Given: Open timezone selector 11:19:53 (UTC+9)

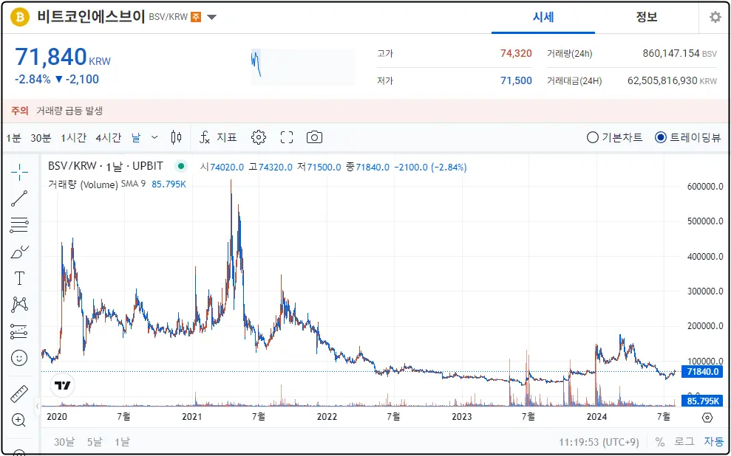Looking at the screenshot, I should tap(599, 441).
